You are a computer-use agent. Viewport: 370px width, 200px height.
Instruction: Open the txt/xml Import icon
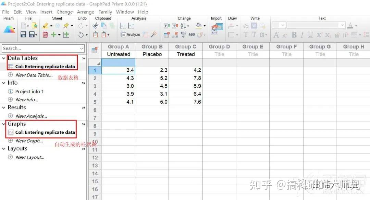tap(216, 28)
